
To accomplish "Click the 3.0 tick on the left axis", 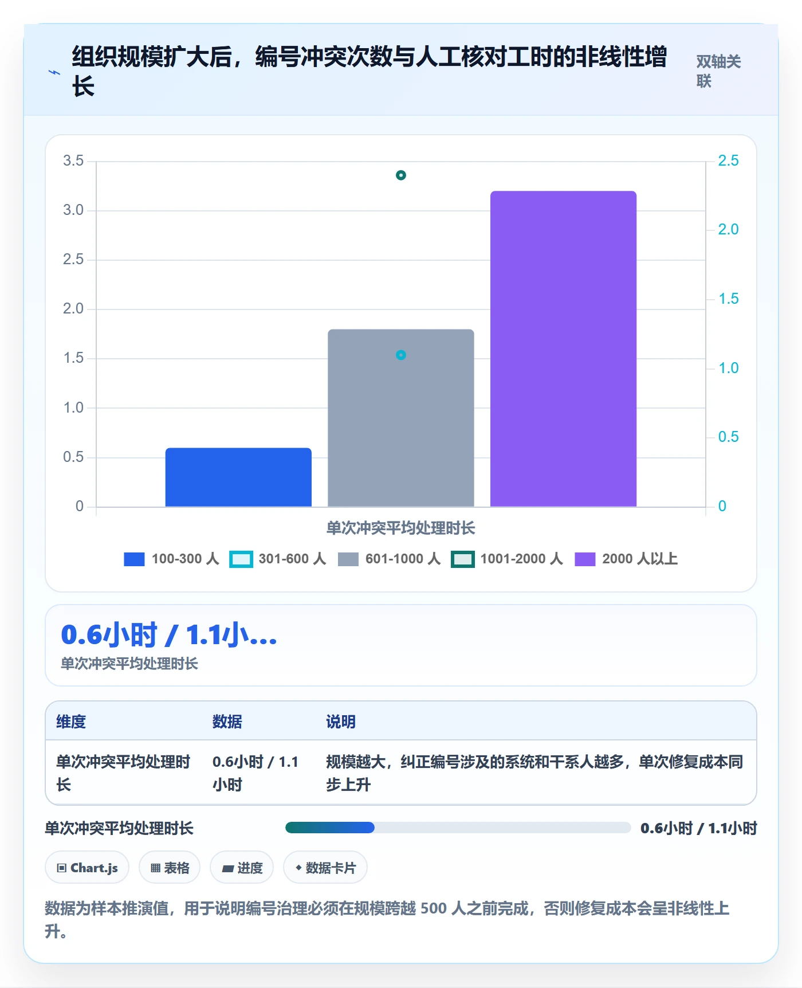I will (73, 210).
